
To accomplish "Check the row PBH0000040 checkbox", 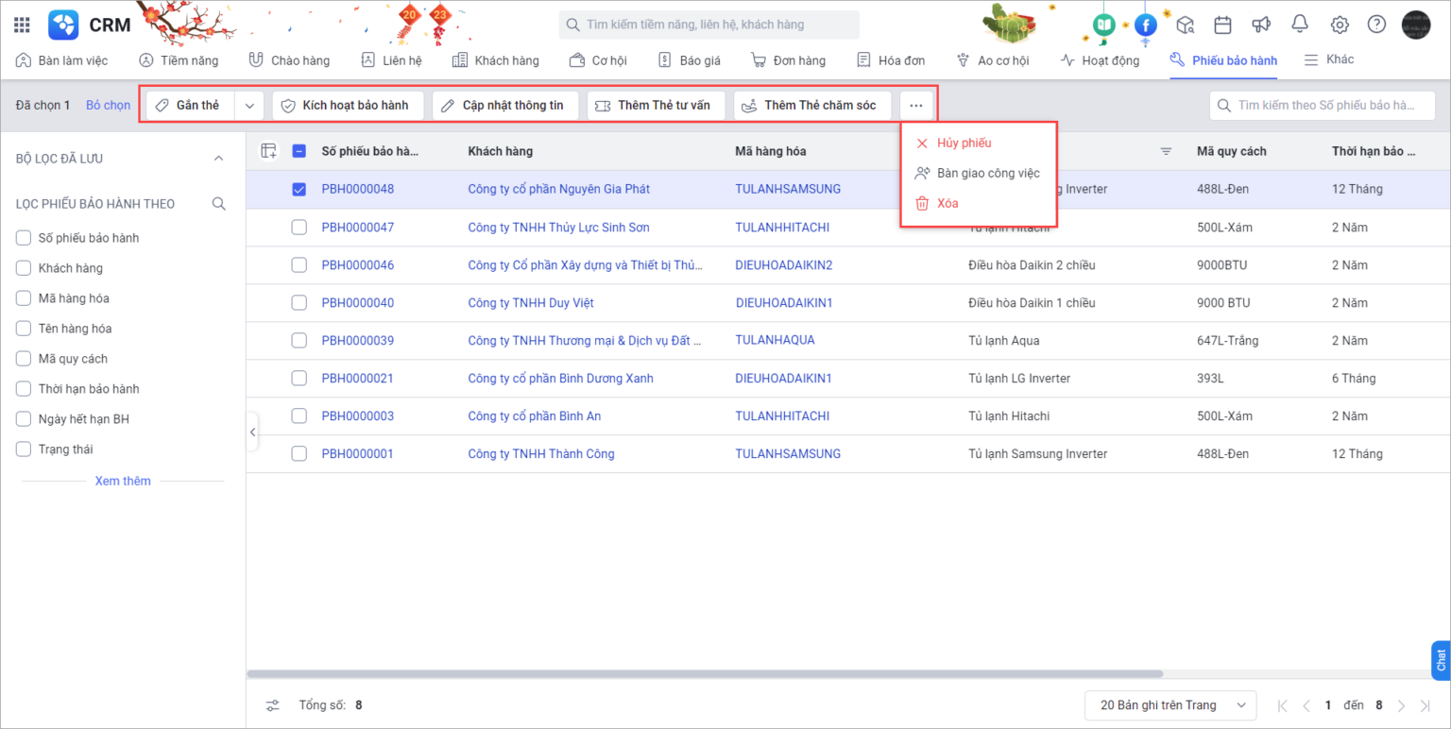I will point(299,302).
